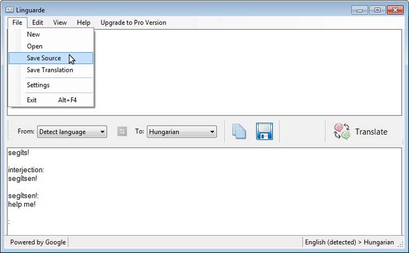Click the window resize grip corner
The width and height of the screenshot is (409, 253).
point(401,244)
